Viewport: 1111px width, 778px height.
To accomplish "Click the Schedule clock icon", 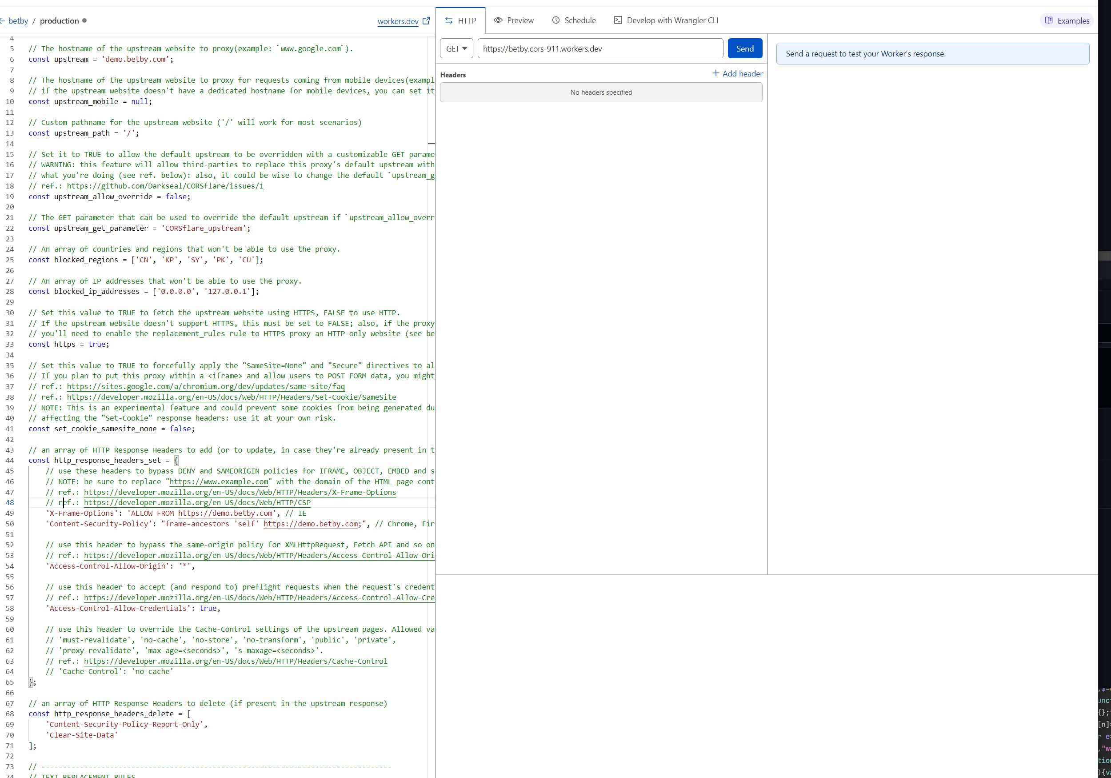I will pyautogui.click(x=556, y=20).
